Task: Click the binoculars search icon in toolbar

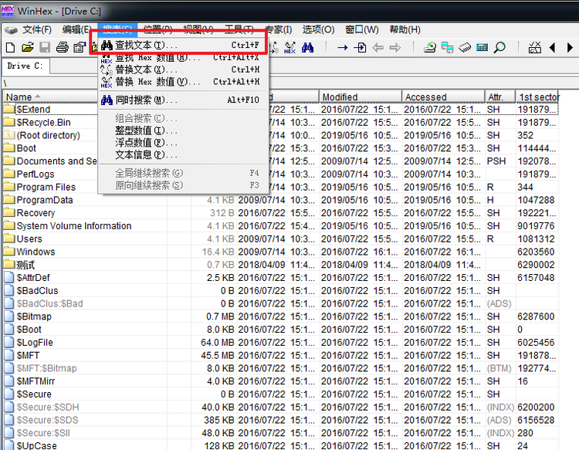Action: point(307,48)
